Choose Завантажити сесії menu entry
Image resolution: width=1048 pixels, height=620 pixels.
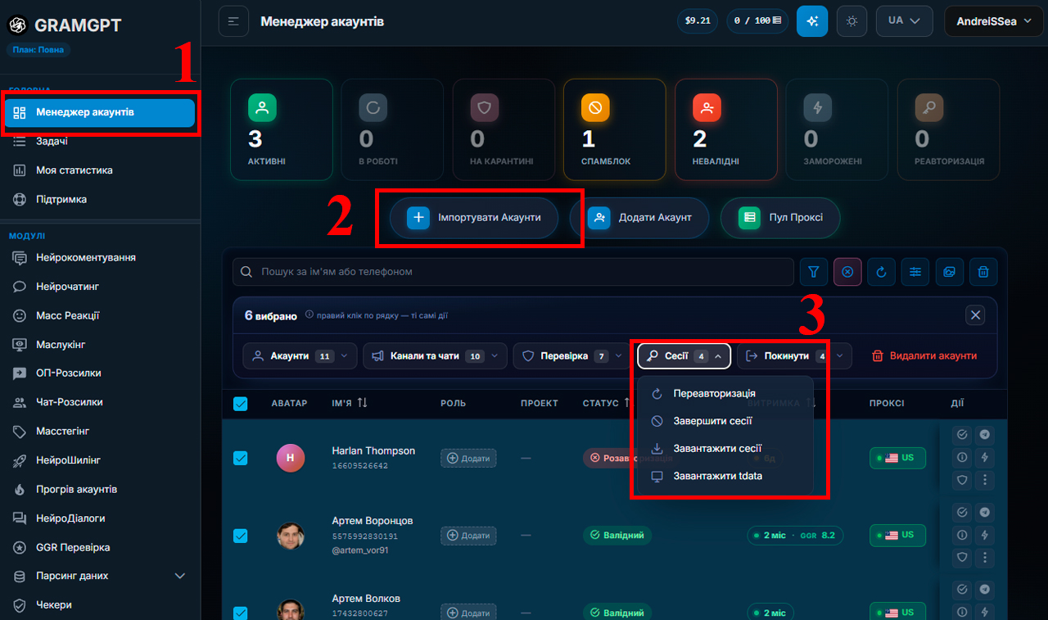click(724, 449)
